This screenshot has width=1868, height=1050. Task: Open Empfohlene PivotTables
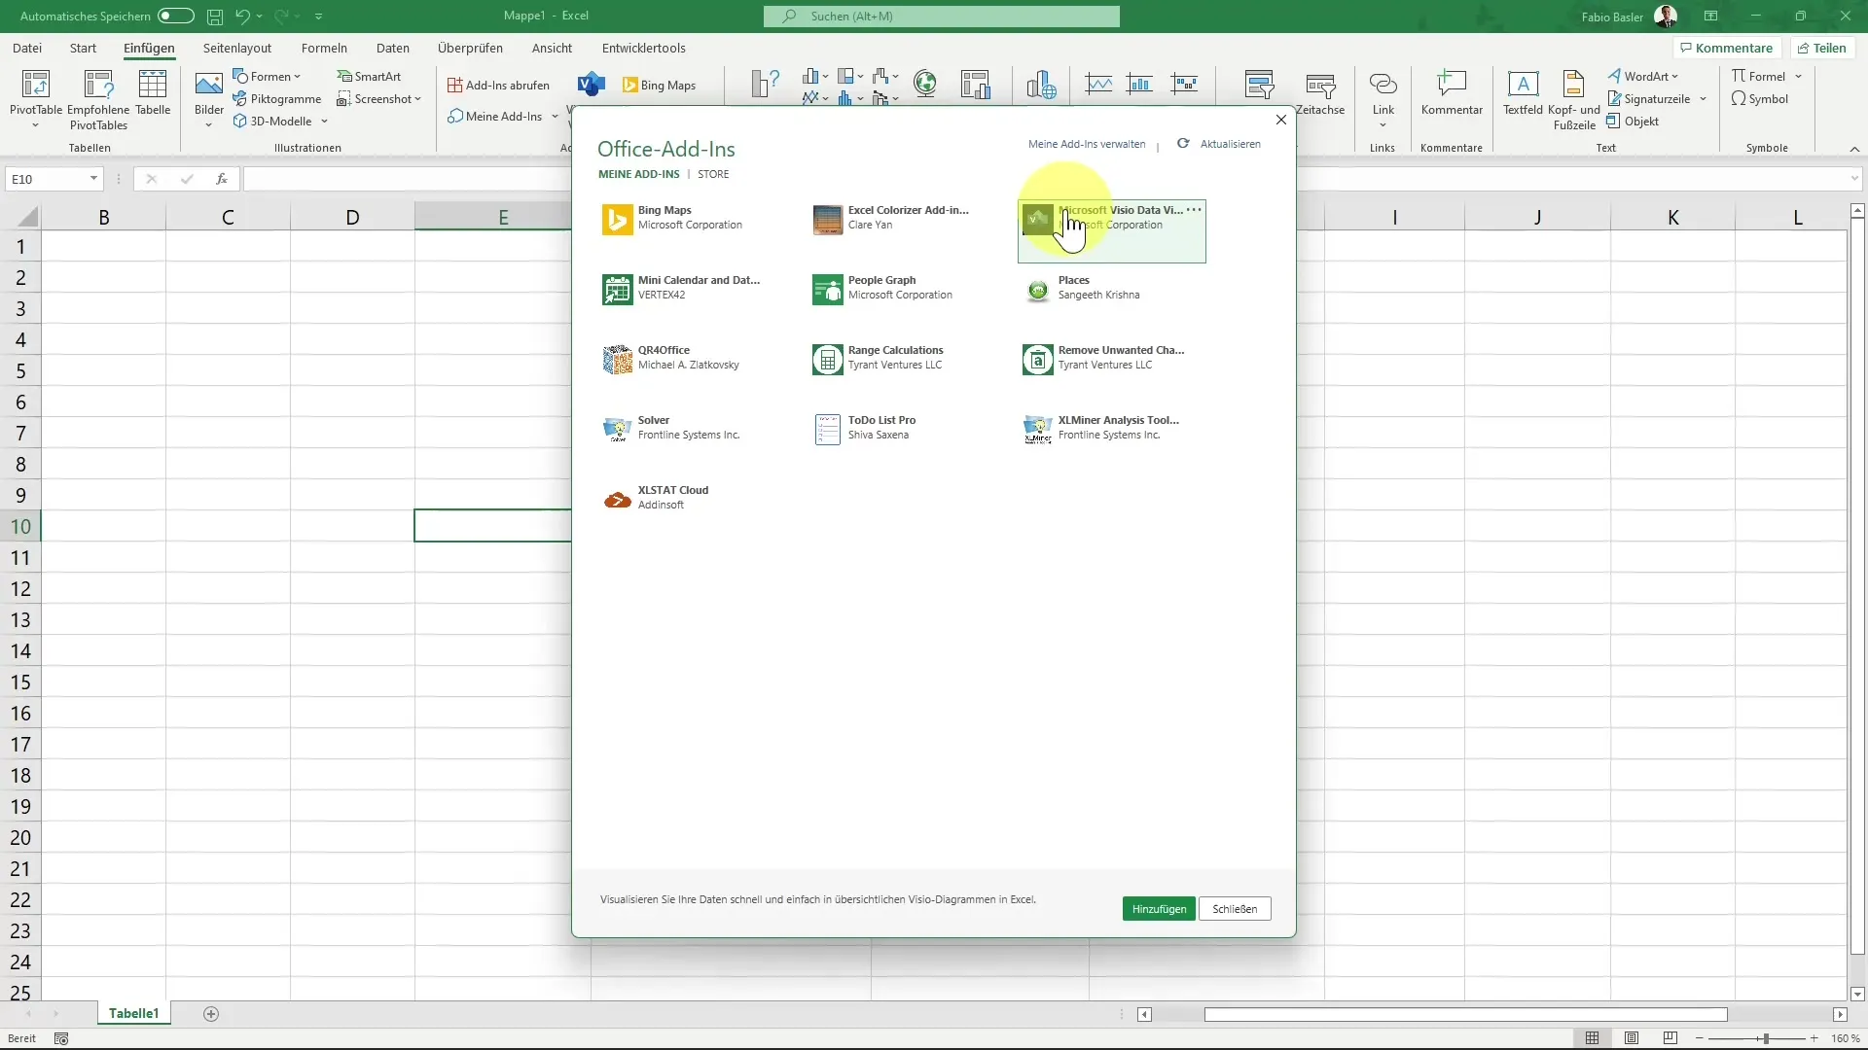click(x=98, y=100)
